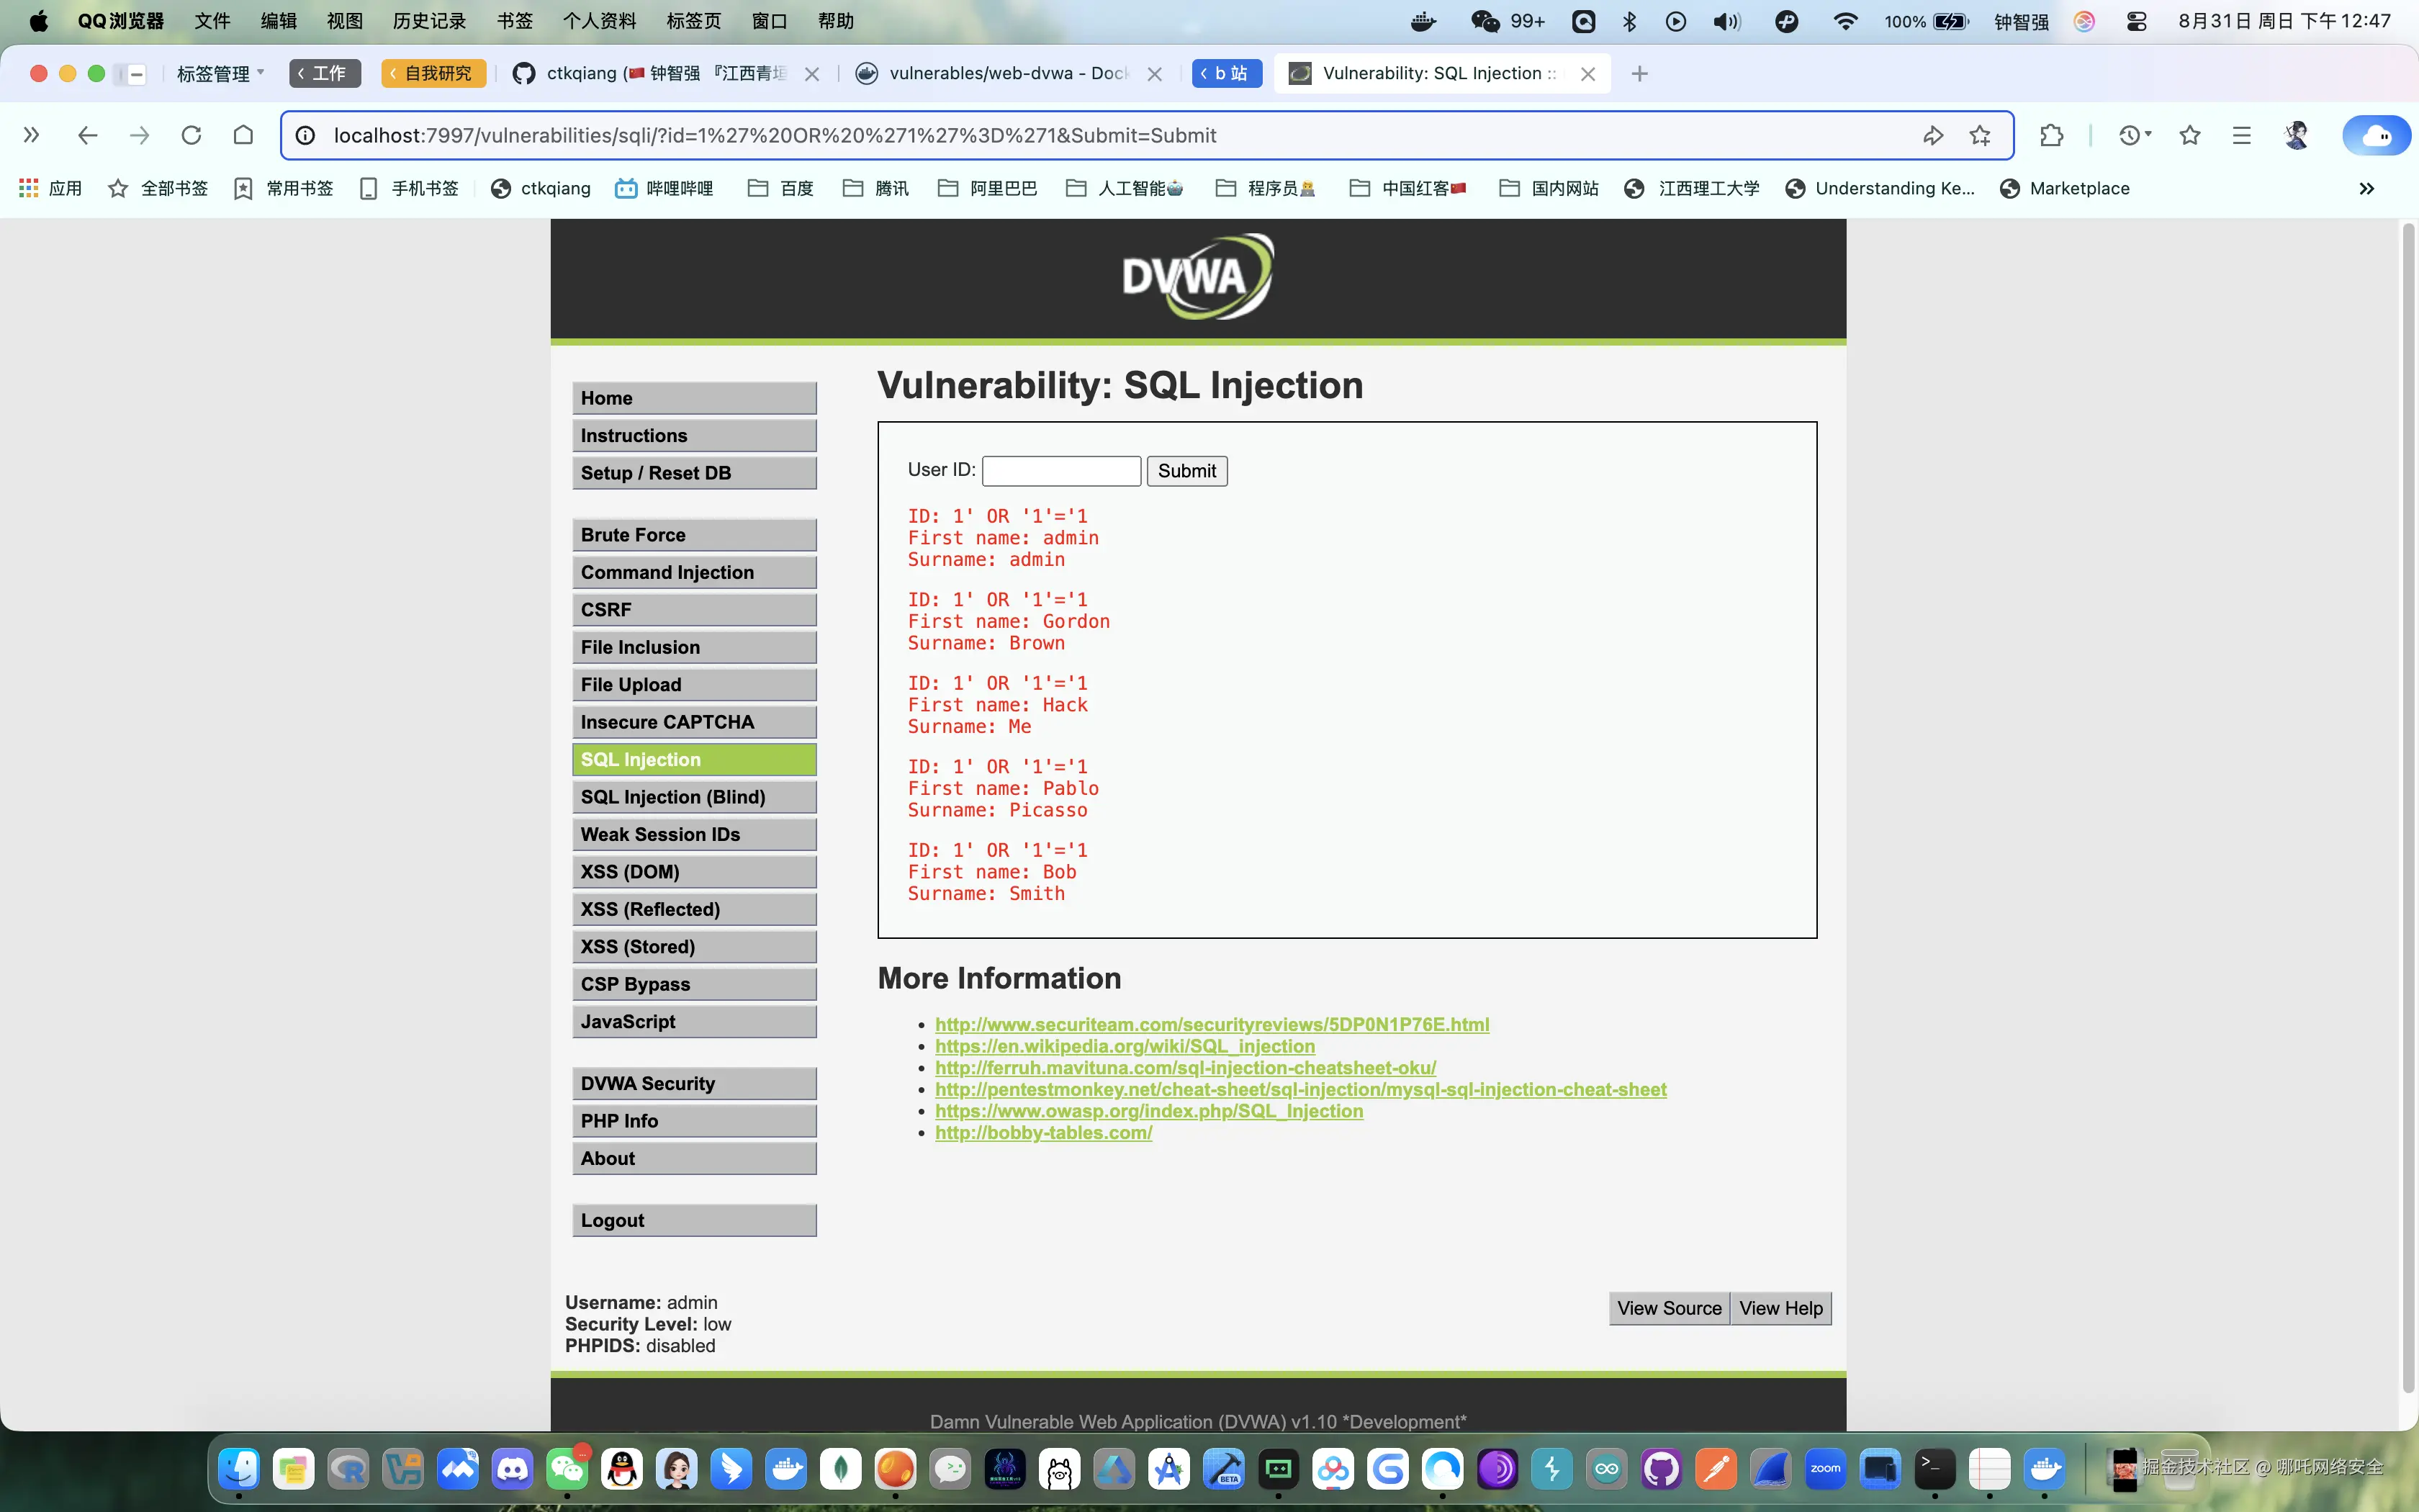
Task: Open the bobby-tables.com link
Action: click(1042, 1132)
